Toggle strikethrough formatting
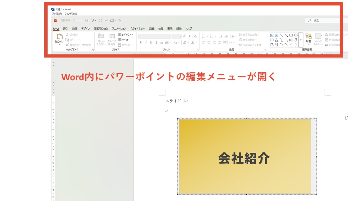The height and width of the screenshot is (201, 348). click(161, 43)
